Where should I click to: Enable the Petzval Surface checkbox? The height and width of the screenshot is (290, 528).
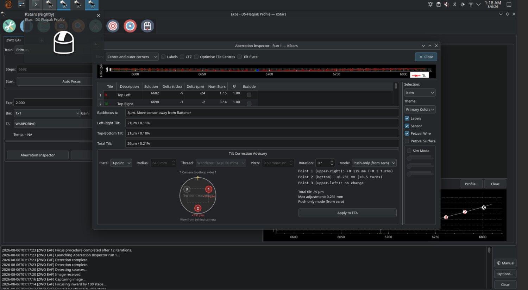407,141
